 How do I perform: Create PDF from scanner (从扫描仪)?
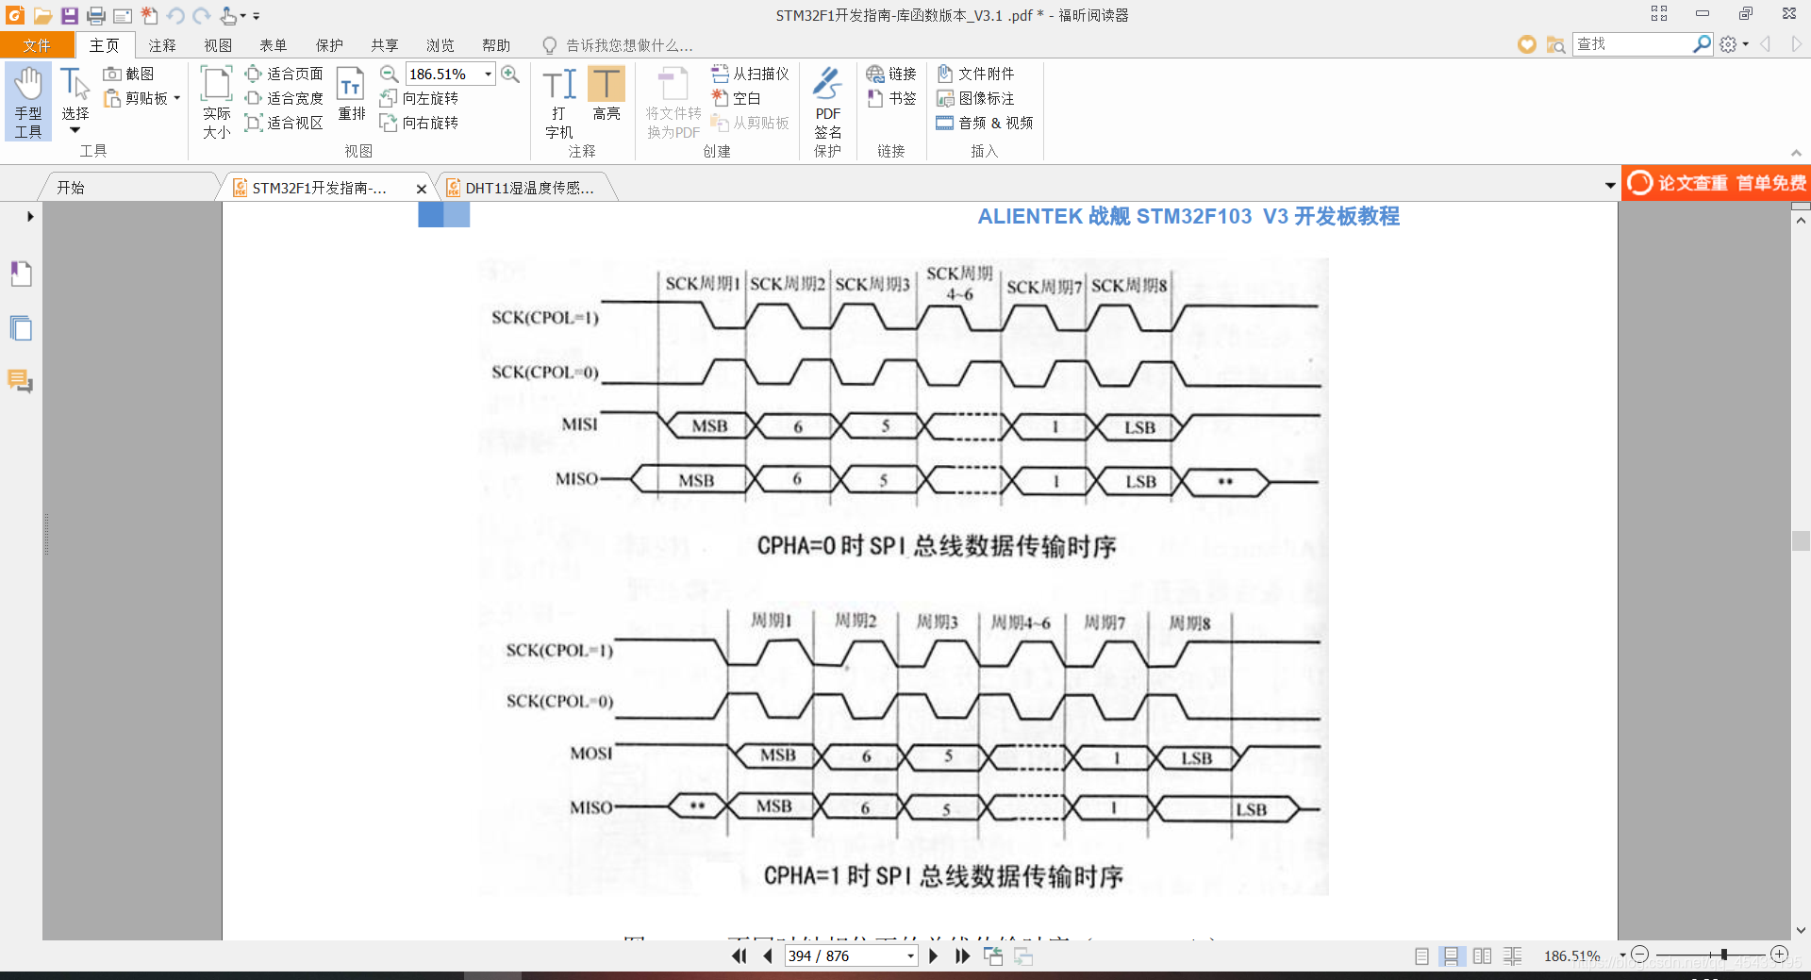pyautogui.click(x=751, y=74)
